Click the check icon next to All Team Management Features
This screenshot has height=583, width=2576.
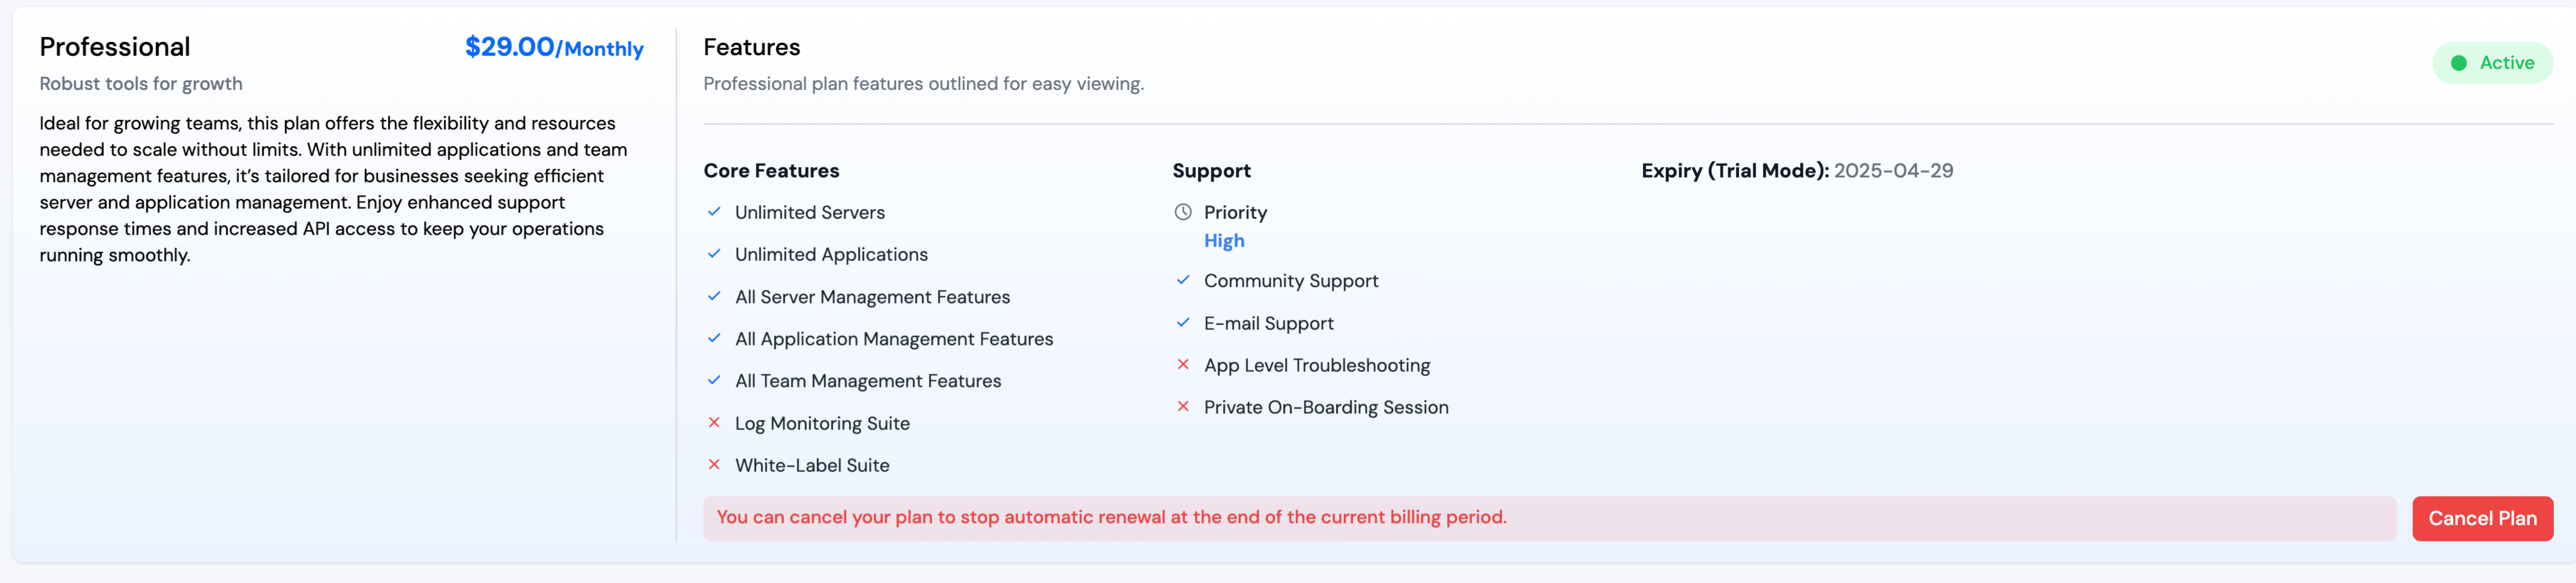tap(714, 380)
